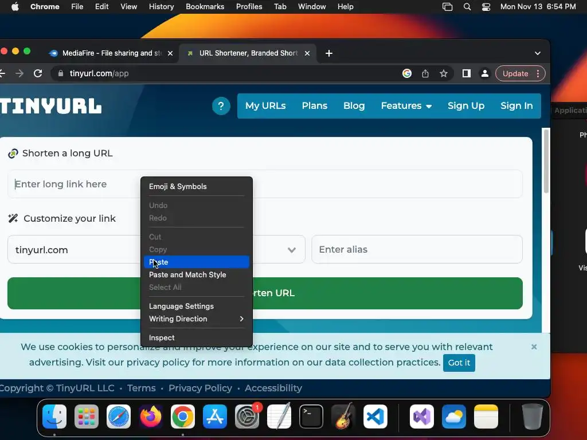The height and width of the screenshot is (440, 587).
Task: Click the Stage Manager menu bar icon
Action: (x=447, y=6)
